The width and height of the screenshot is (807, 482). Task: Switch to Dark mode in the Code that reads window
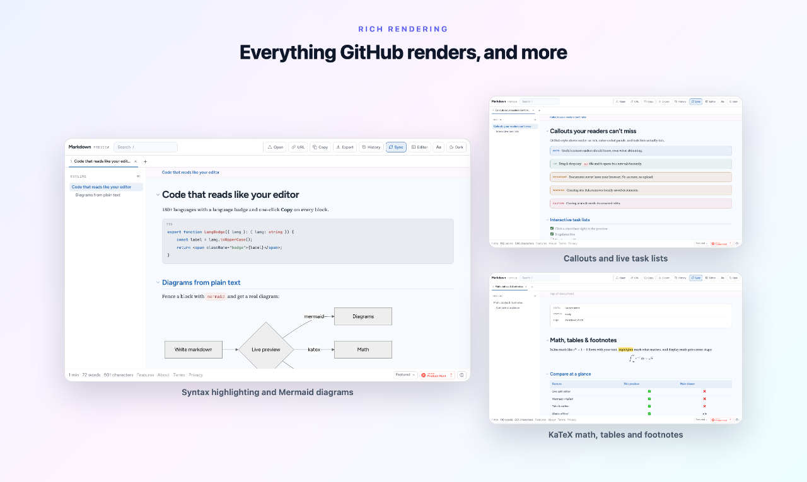456,147
